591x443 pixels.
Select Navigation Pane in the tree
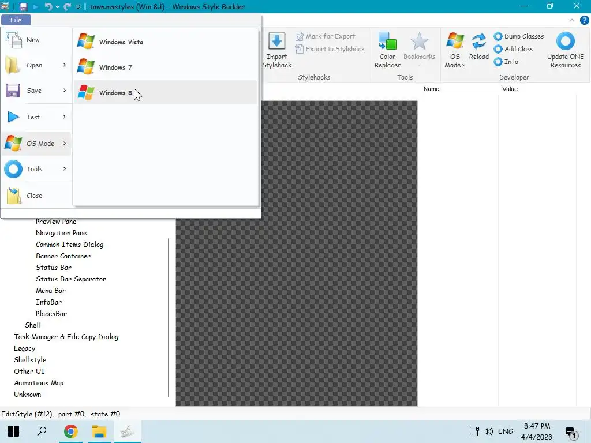(x=61, y=233)
